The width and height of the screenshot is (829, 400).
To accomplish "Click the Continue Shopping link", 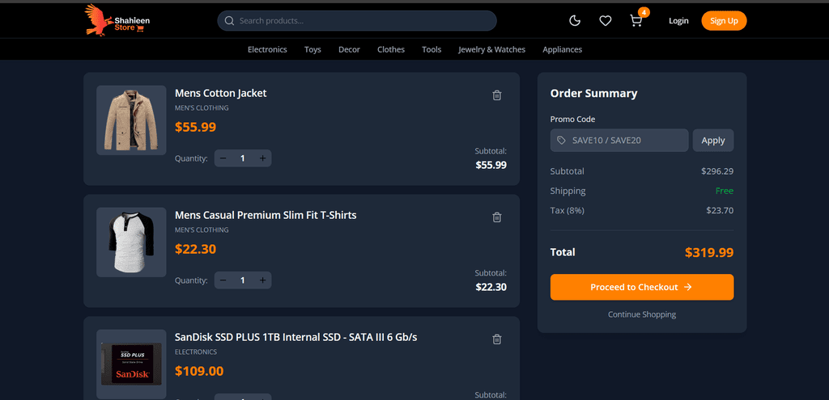I will pyautogui.click(x=642, y=314).
